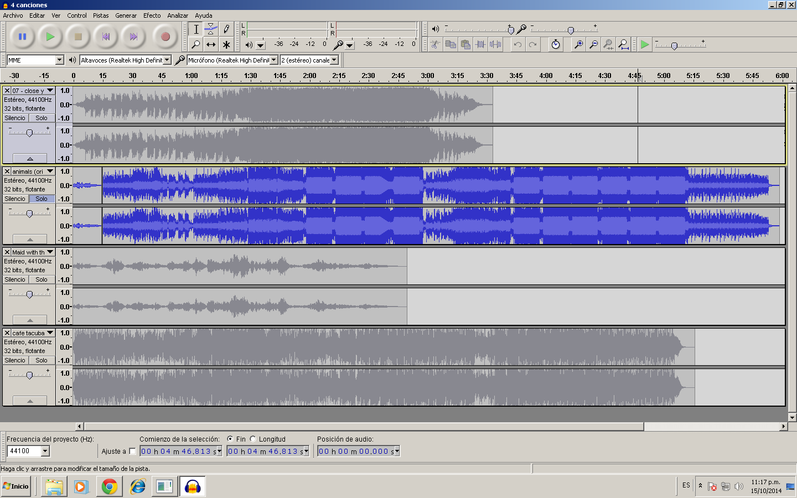797x498 pixels.
Task: Click Silencio on the 07 - close y track
Action: click(x=15, y=118)
